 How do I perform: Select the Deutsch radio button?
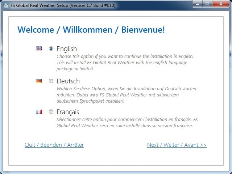pyautogui.click(x=51, y=81)
